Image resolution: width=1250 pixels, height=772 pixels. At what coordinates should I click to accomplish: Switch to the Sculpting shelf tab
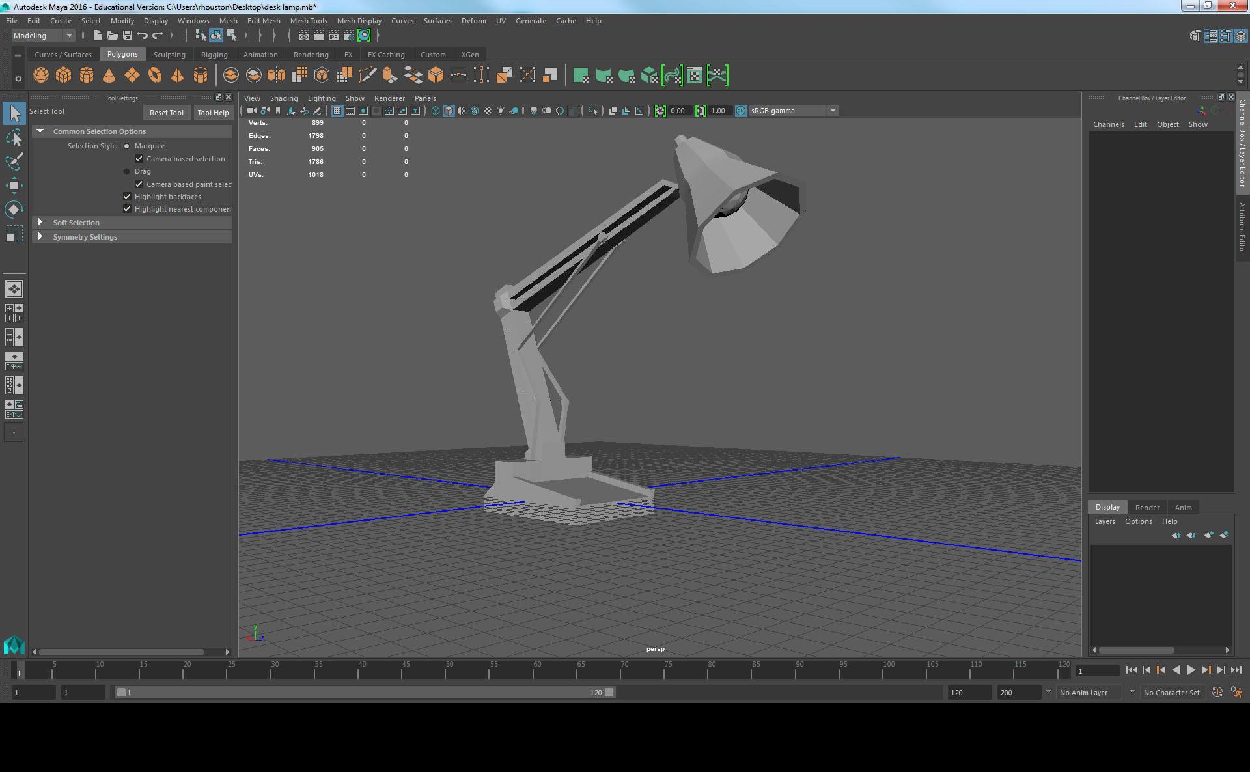tap(169, 55)
